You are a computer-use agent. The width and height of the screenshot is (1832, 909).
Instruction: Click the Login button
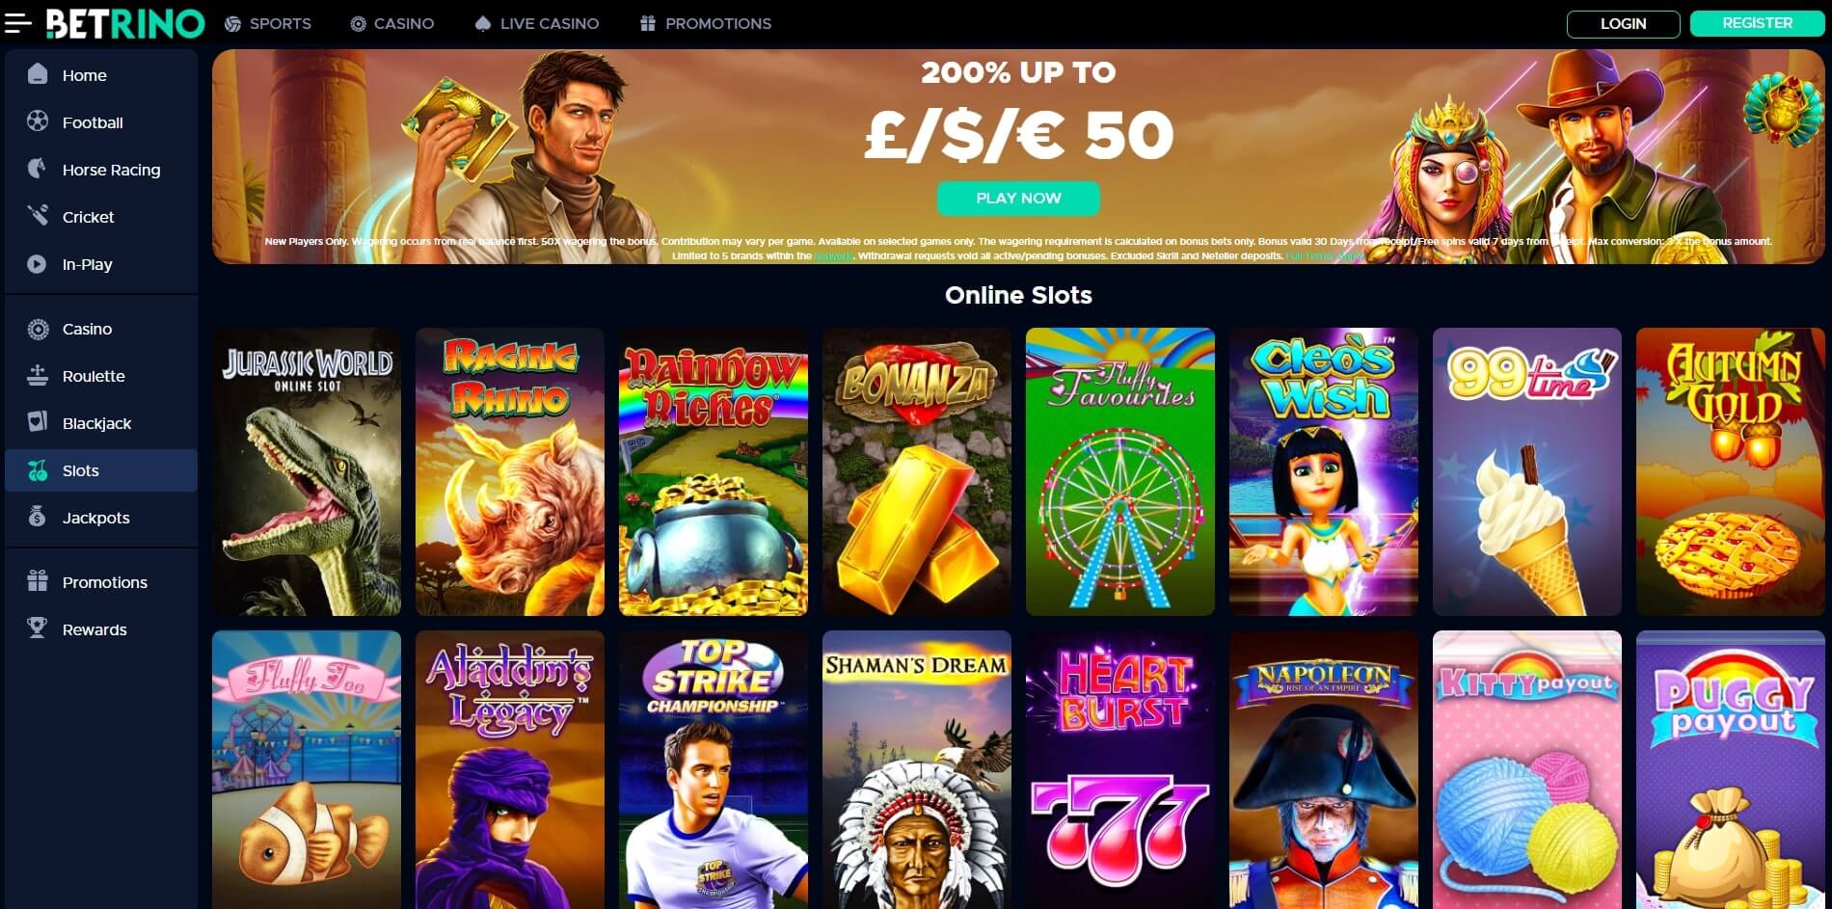coord(1624,23)
